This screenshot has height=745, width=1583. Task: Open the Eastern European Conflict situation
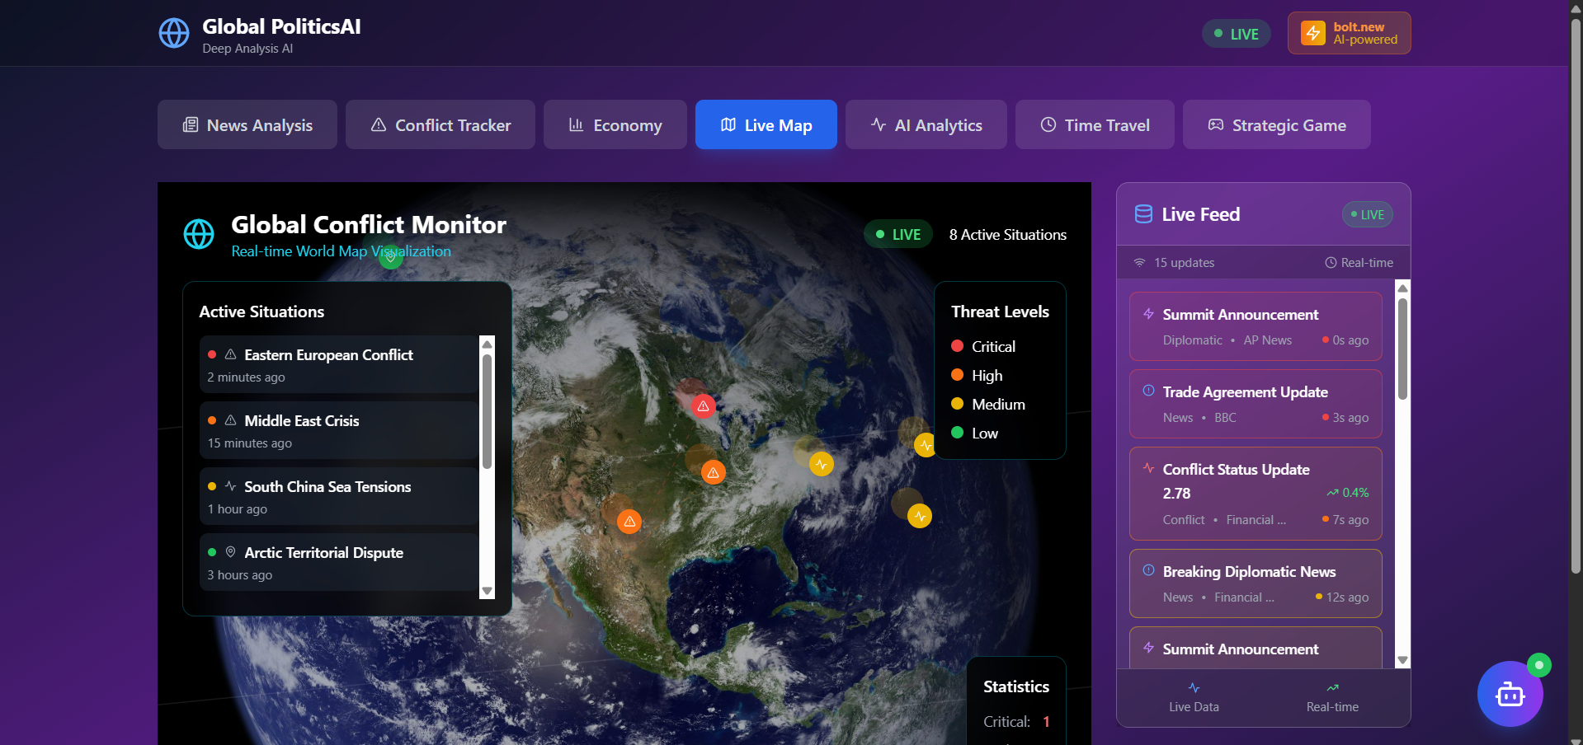pos(339,364)
